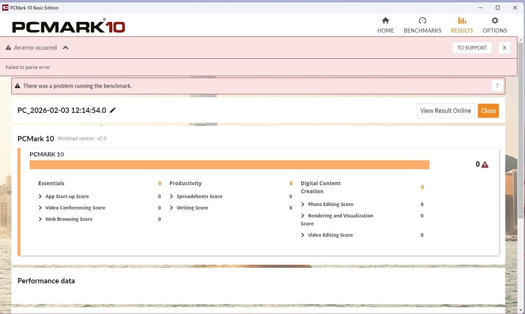Click the vertical scrollbar thumb

(521, 131)
